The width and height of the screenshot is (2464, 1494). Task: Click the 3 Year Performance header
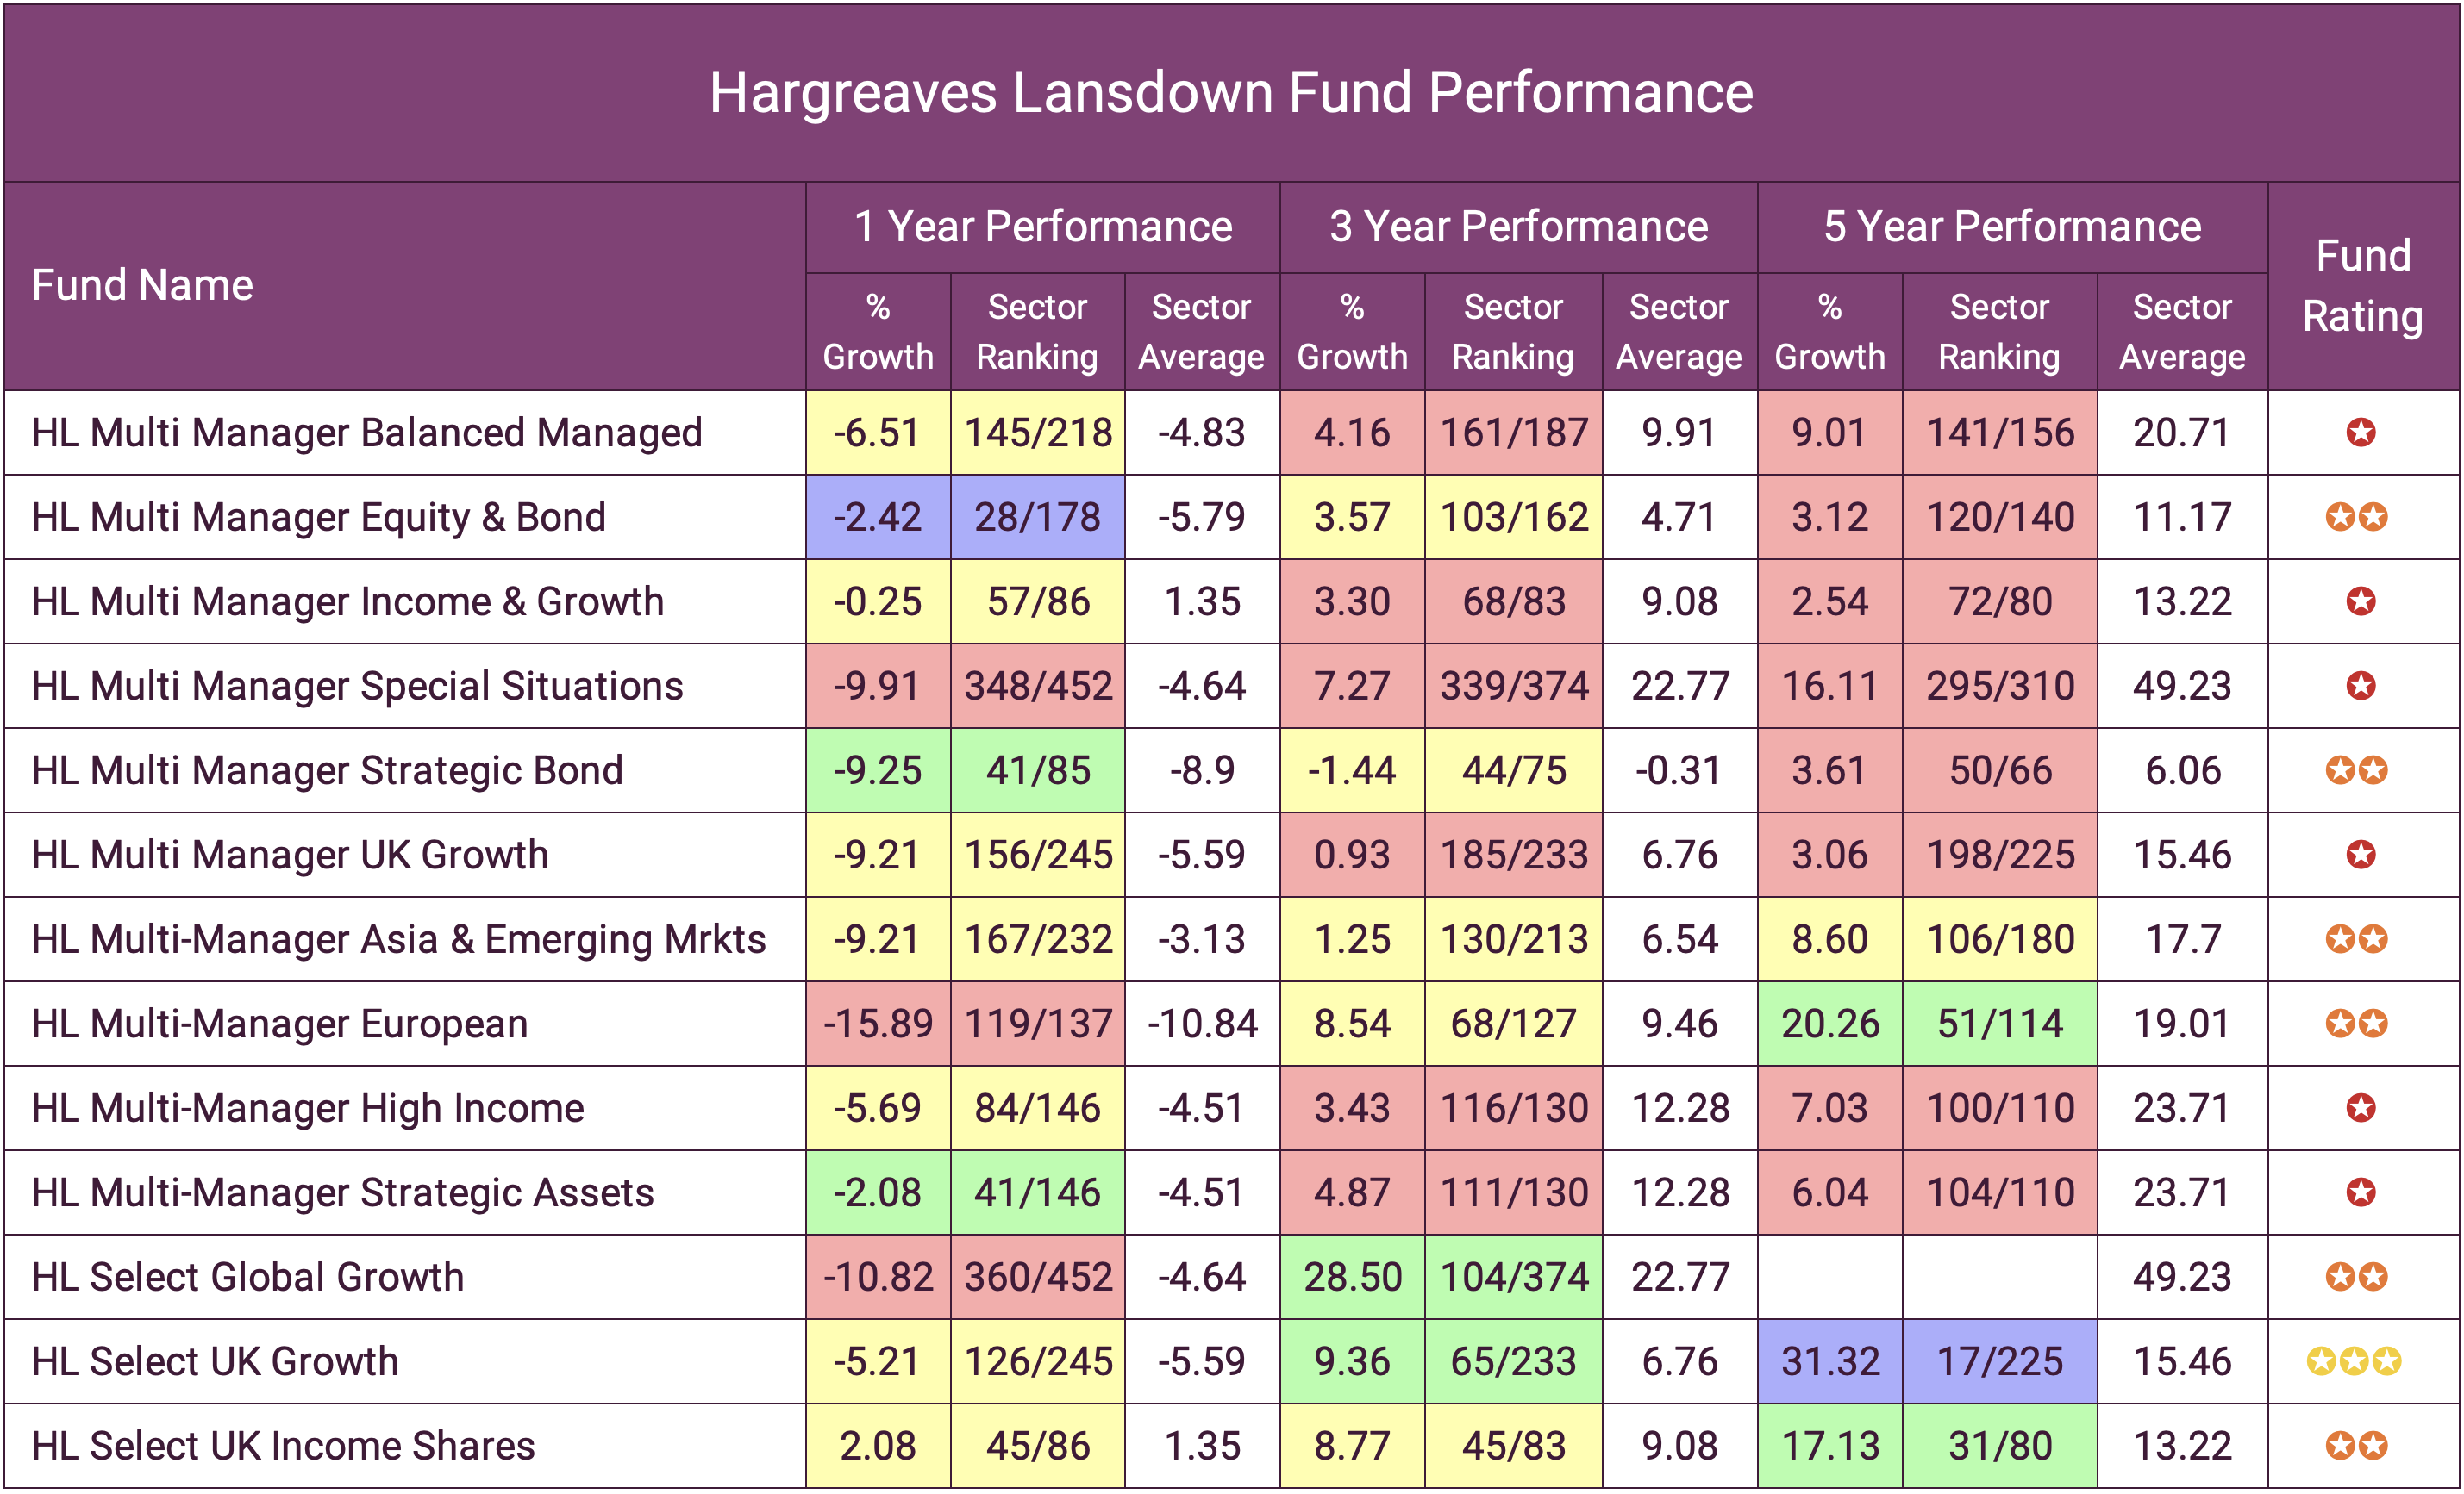1518,227
